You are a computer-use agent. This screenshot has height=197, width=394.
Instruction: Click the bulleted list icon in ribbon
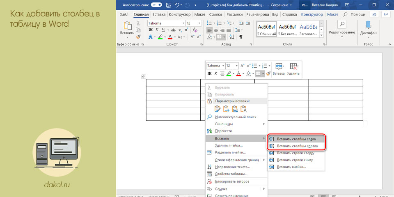click(209, 23)
